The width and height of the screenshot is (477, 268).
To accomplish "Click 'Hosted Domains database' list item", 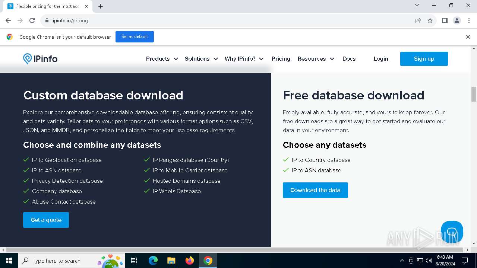I will (187, 181).
